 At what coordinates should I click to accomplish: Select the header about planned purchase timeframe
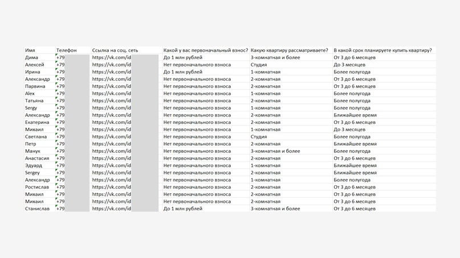click(382, 51)
